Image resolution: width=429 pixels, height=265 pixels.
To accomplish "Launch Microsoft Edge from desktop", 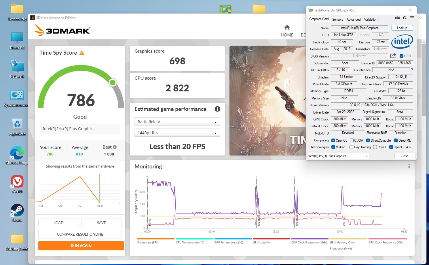I will [17, 155].
